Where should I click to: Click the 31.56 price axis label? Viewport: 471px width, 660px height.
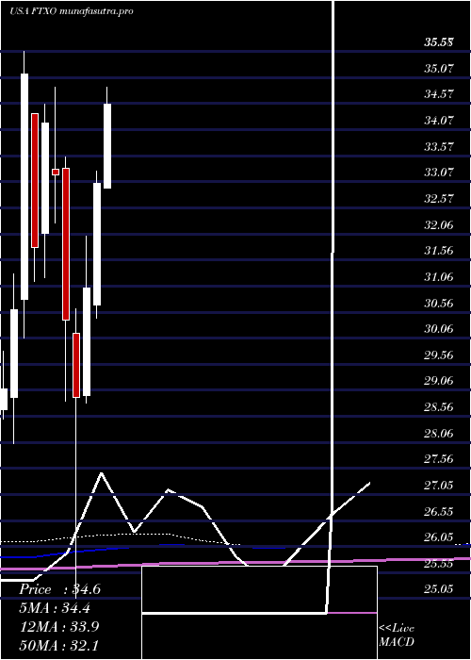tap(439, 251)
